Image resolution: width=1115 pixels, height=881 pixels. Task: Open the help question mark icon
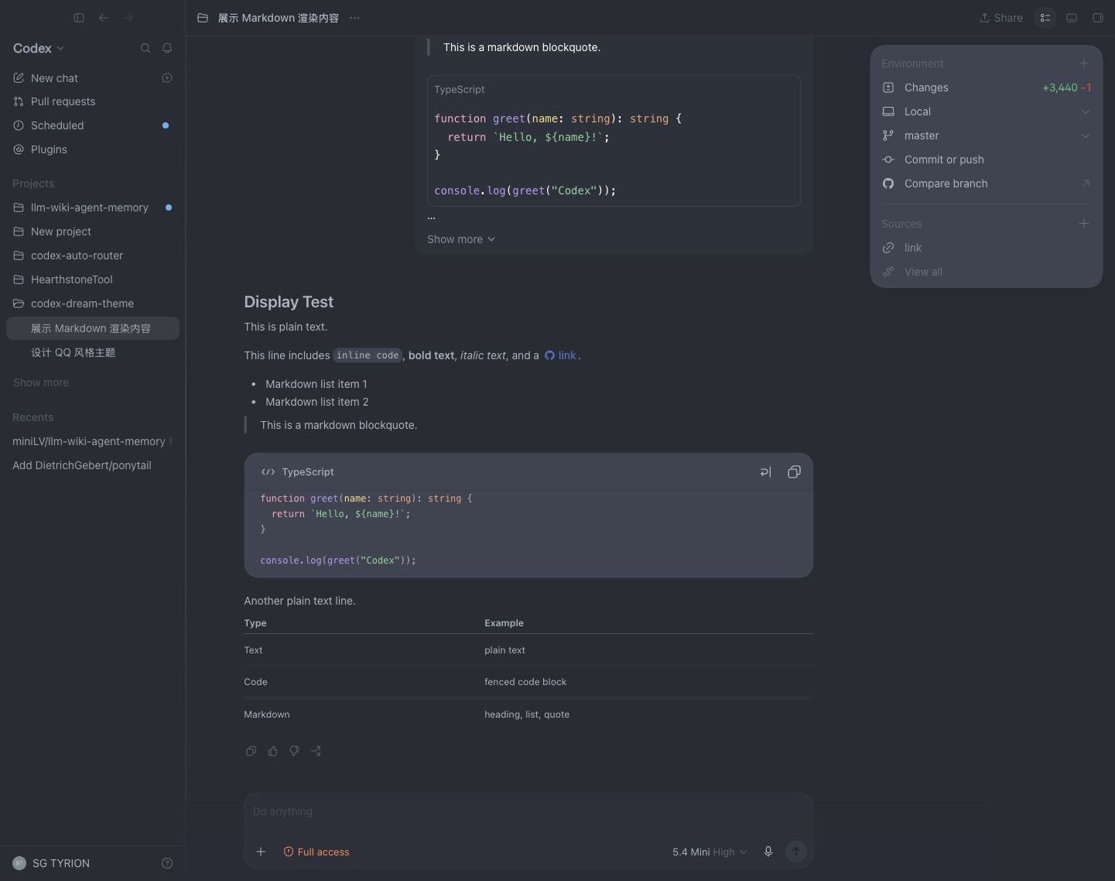click(167, 863)
